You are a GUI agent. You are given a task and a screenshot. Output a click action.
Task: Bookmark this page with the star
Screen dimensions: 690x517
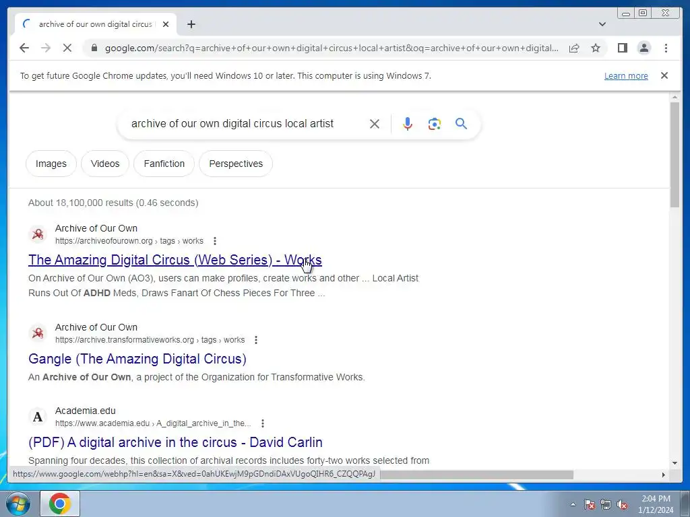click(x=596, y=48)
